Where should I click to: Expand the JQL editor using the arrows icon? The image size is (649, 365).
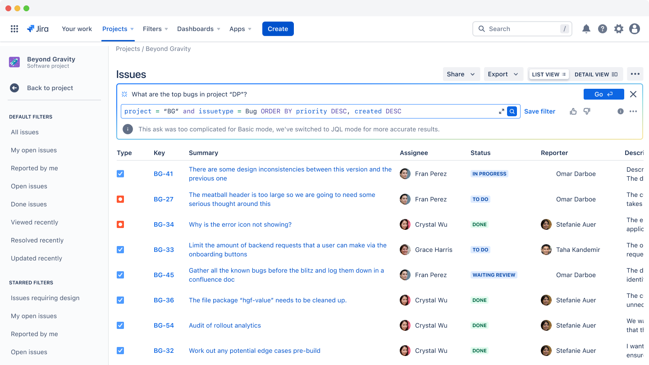[501, 111]
